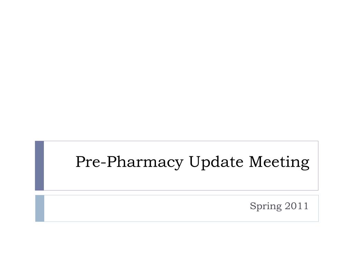Image resolution: width=354 pixels, height=265 pixels.
Task: Click the right edge of the title box
Action: (318, 165)
